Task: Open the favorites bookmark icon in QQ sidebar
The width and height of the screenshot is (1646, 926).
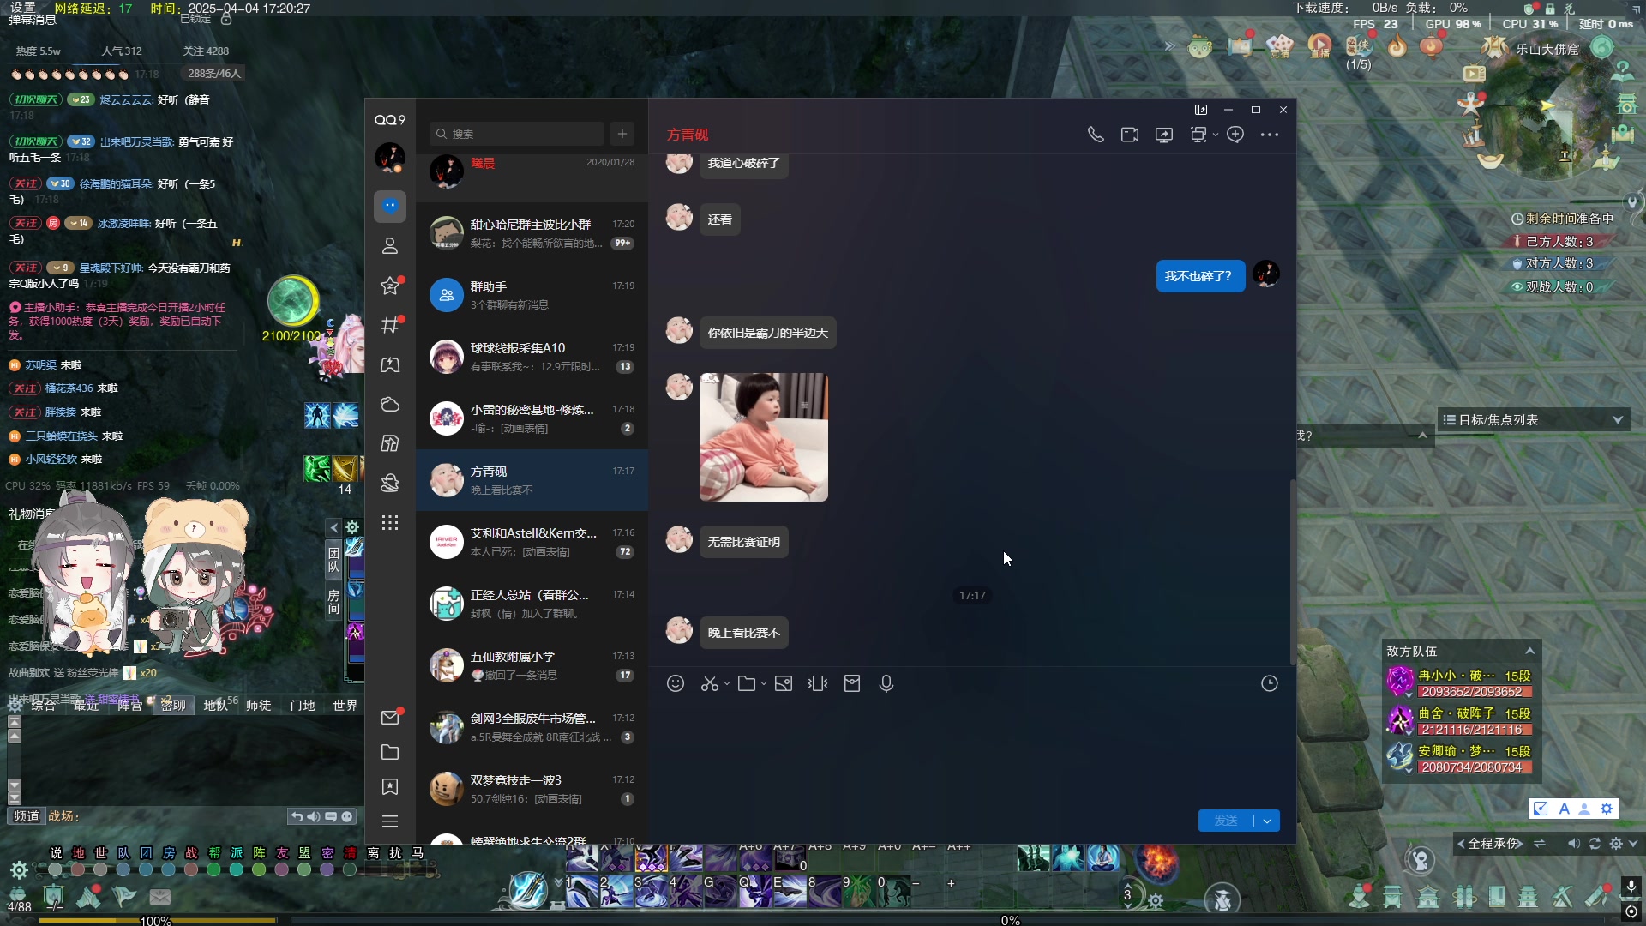Action: (x=390, y=786)
